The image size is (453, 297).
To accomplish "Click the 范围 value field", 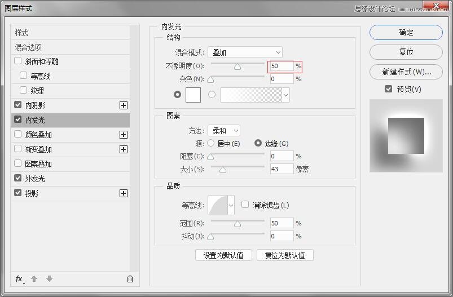I will (x=282, y=223).
